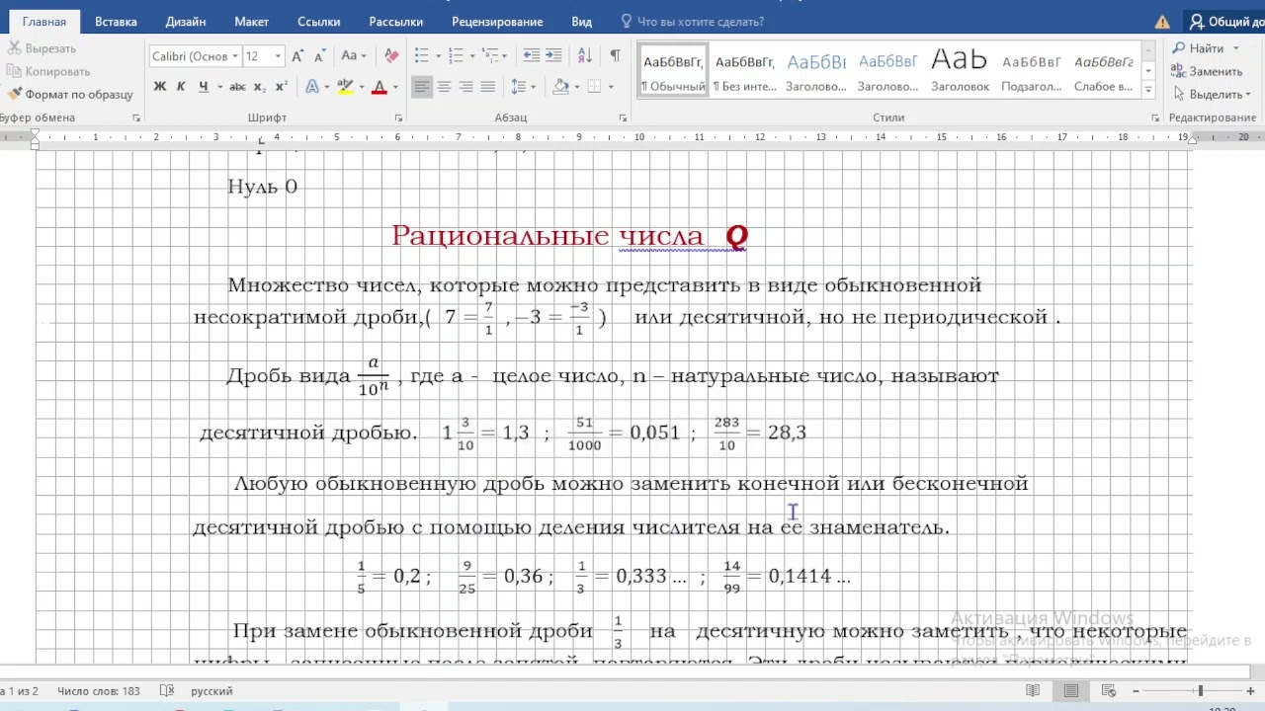The width and height of the screenshot is (1265, 711).
Task: Apply red font color (A with red bar)
Action: [x=379, y=87]
